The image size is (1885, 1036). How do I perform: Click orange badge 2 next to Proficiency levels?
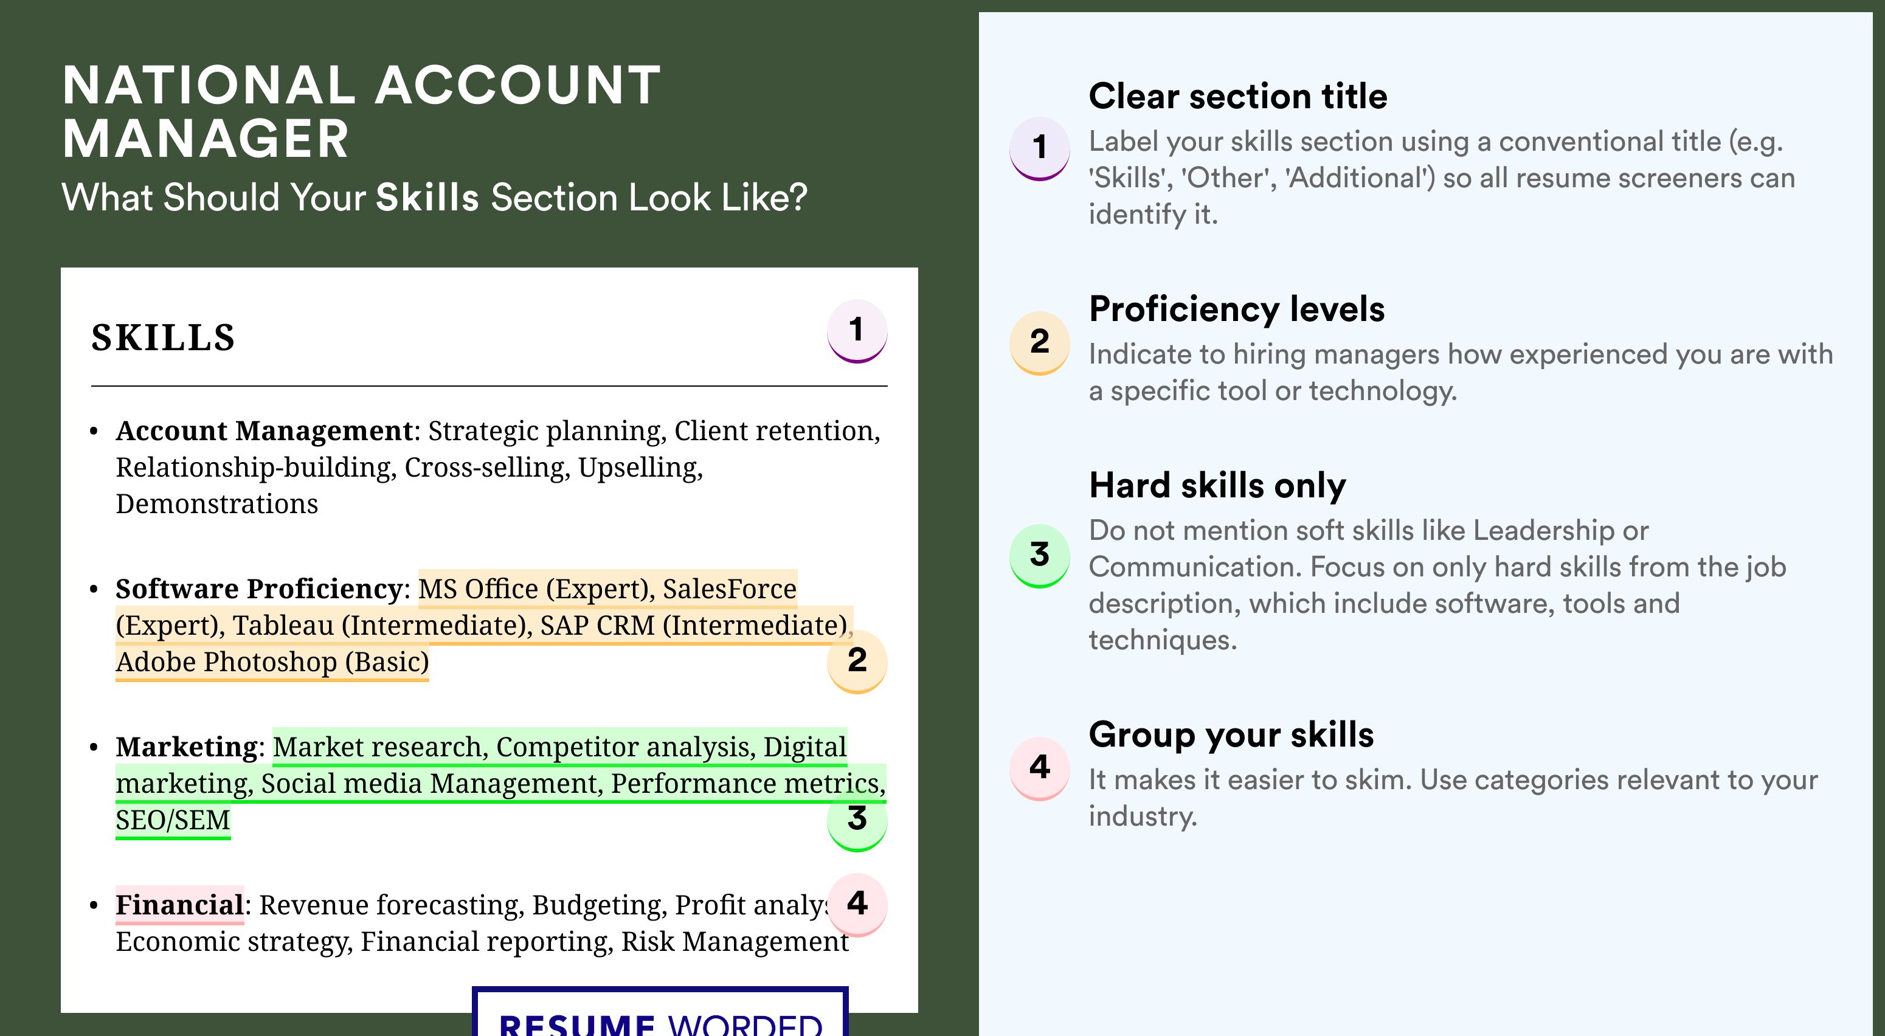pos(1040,343)
